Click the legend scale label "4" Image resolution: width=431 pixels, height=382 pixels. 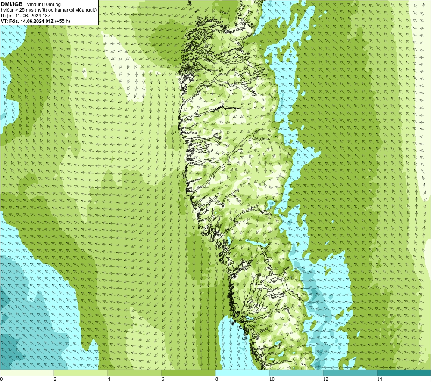coord(109,379)
